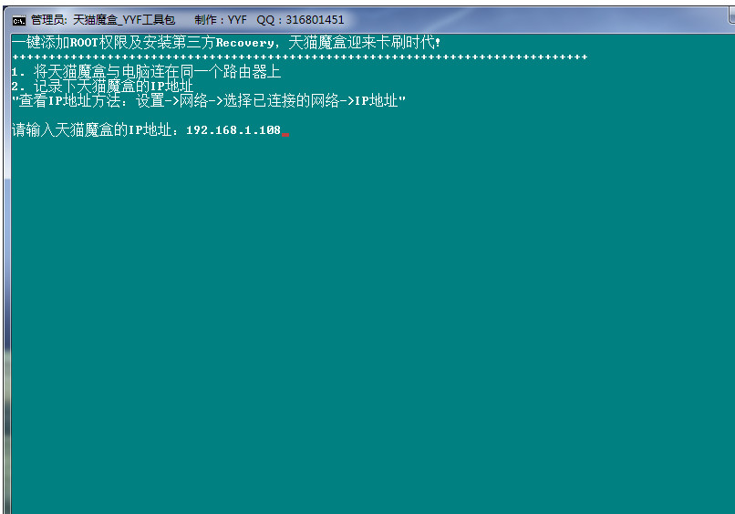This screenshot has height=514, width=735.
Task: Click the window title 天猫魔盒_YYF工具包
Action: [x=124, y=20]
